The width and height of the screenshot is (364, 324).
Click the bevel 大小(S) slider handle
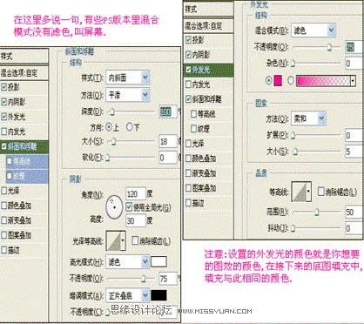(x=113, y=141)
